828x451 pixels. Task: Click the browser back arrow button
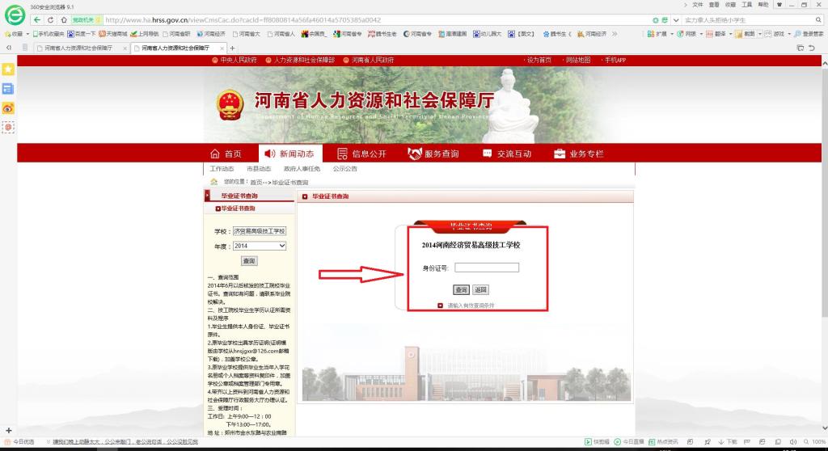coord(36,20)
